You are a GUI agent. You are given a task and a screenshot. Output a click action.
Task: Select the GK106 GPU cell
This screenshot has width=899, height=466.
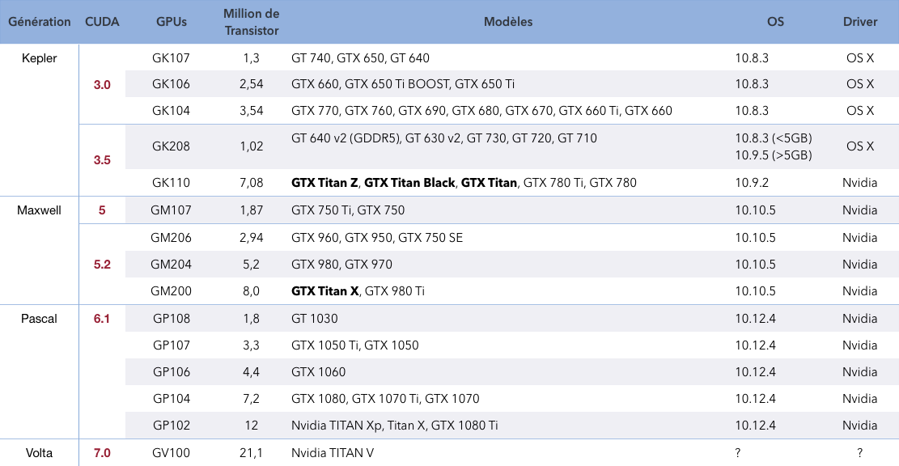[171, 83]
